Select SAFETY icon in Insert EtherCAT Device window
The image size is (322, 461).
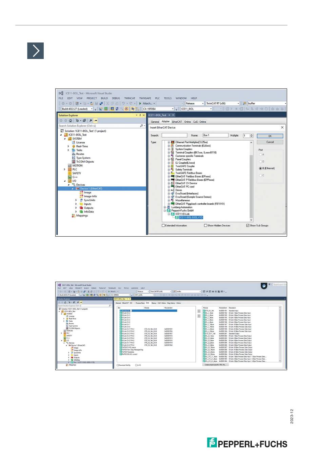(x=69, y=173)
